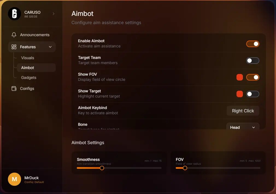This screenshot has width=276, height=194.
Task: Click the Right Click keybind button
Action: [243, 111]
